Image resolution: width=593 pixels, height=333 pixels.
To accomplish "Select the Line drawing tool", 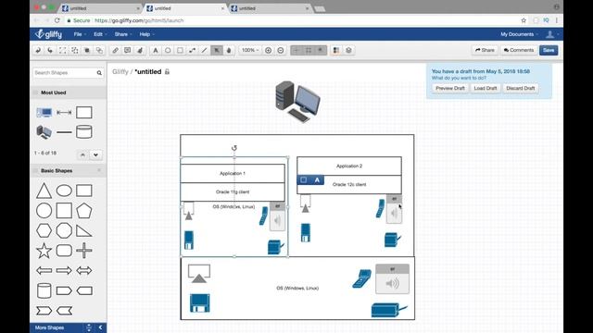I will (204, 50).
